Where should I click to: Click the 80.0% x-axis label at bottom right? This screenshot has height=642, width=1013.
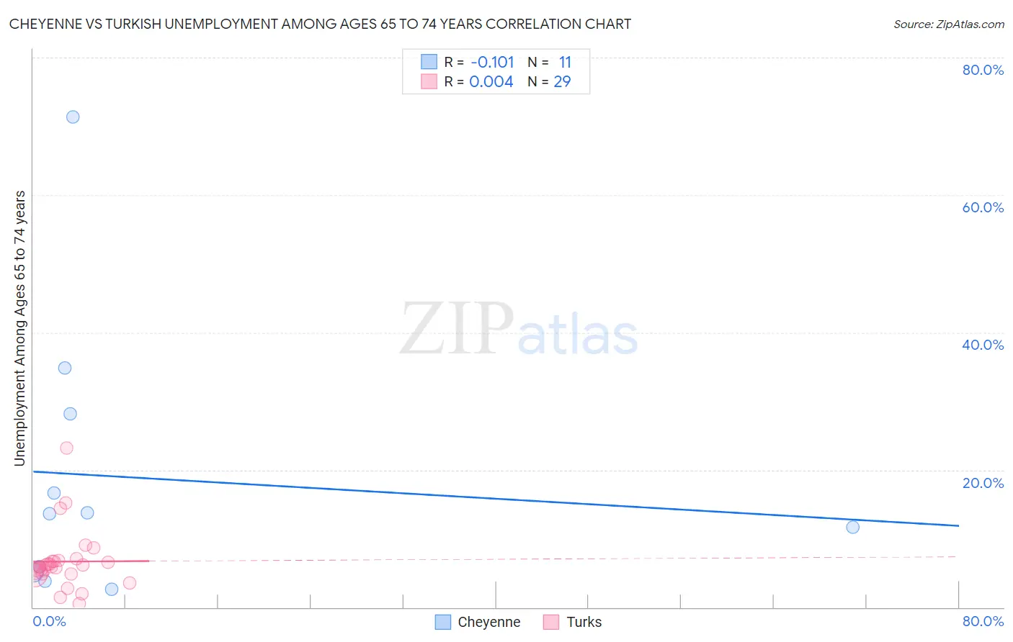pyautogui.click(x=983, y=621)
